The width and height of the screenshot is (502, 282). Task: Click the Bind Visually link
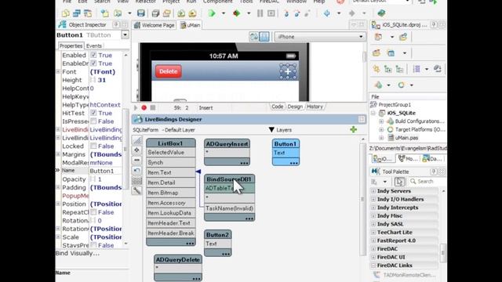78,253
